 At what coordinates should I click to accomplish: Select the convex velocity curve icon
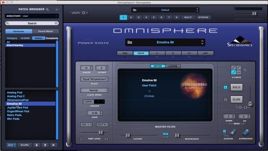(x=239, y=68)
